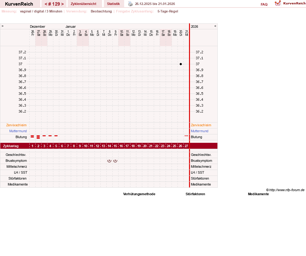Select cycle day 10 cell
306x256 pixels.
click(86, 146)
